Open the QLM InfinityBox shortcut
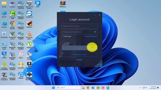 21,5
